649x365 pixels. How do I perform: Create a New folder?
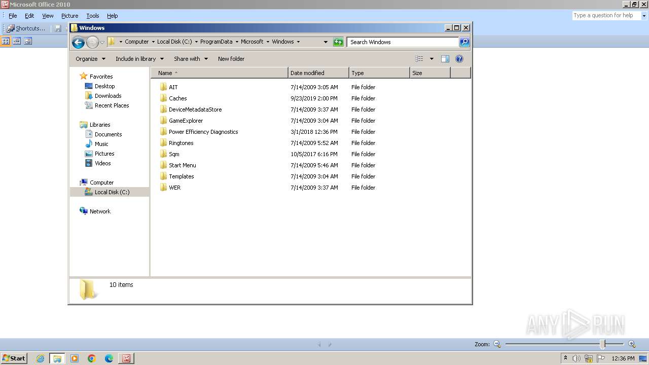point(231,59)
